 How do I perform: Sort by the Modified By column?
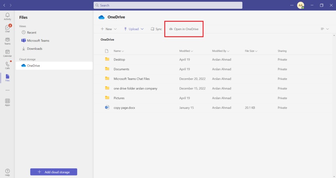(x=221, y=51)
